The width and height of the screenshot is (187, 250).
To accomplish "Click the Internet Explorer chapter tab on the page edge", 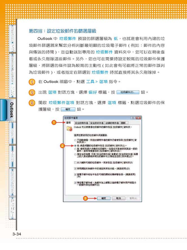I will [x=12, y=75].
